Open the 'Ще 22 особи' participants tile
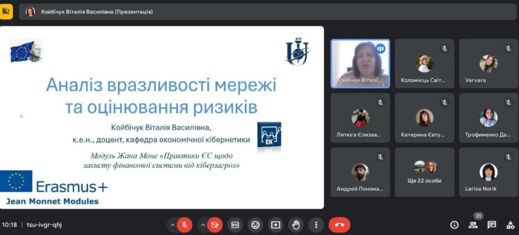Viewport: 519px width, 235px height. pyautogui.click(x=425, y=172)
